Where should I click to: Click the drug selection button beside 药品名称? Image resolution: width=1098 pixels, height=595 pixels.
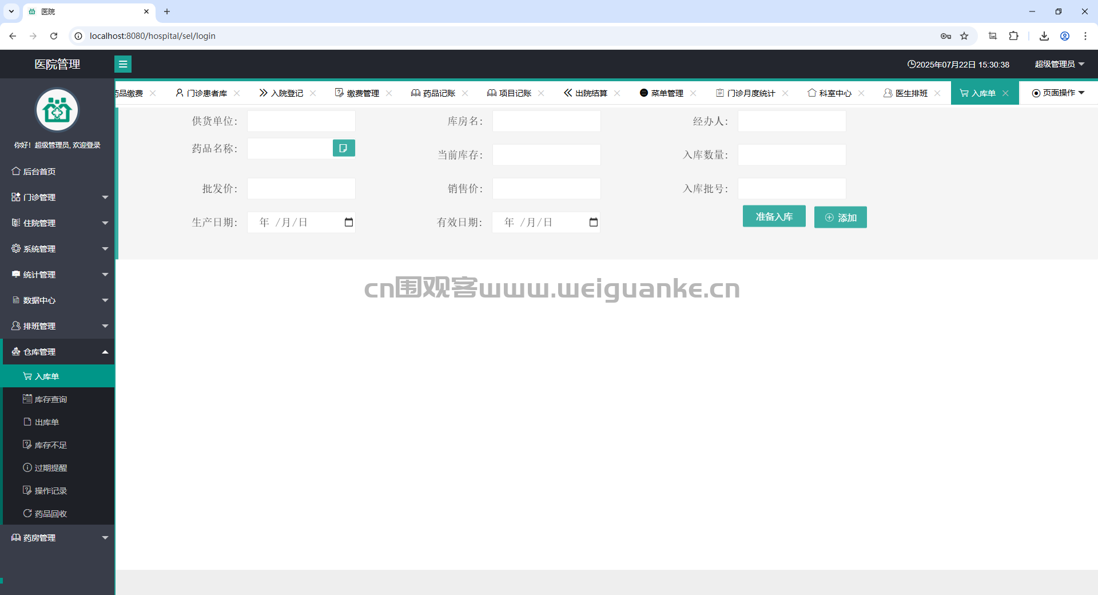(x=344, y=148)
